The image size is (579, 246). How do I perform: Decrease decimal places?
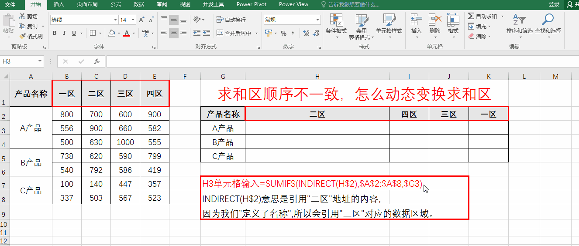click(x=315, y=33)
